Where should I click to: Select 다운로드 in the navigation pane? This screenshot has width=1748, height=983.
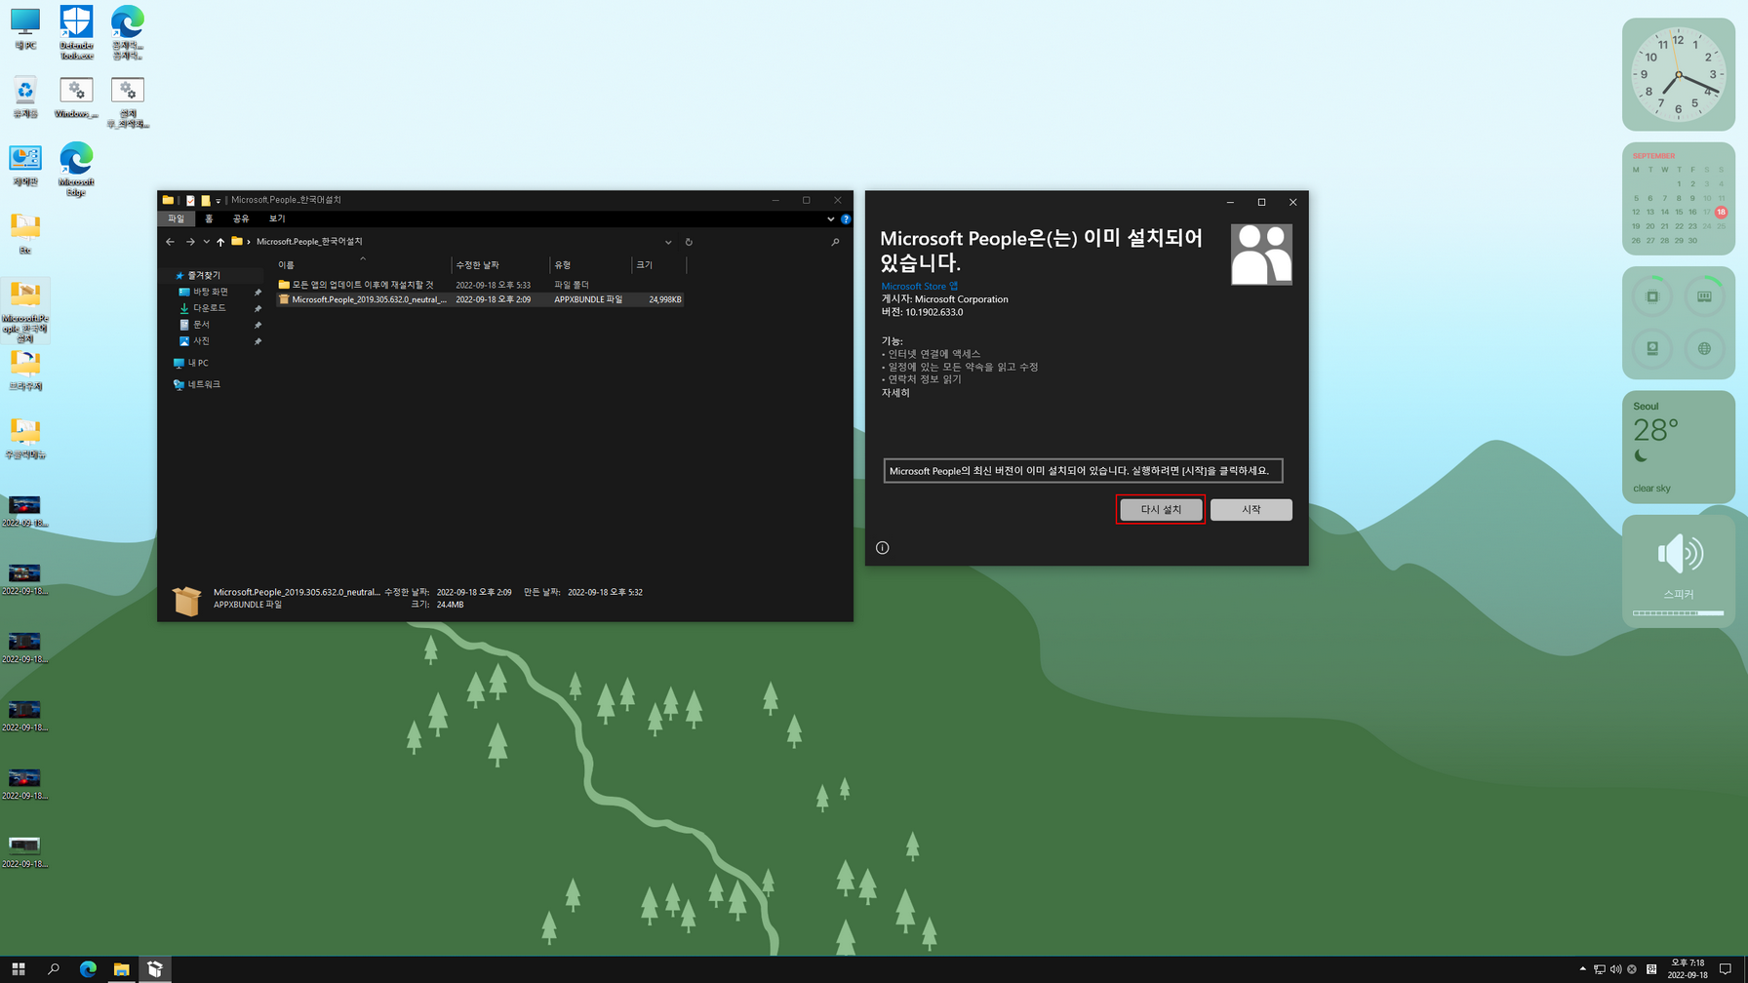pos(209,308)
